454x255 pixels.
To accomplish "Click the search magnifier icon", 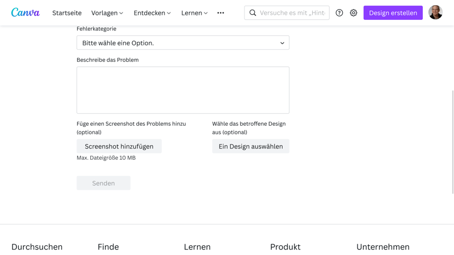I will tap(253, 12).
